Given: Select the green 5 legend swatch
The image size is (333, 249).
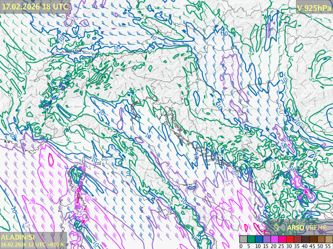Looking at the screenshot, I should (x=250, y=239).
